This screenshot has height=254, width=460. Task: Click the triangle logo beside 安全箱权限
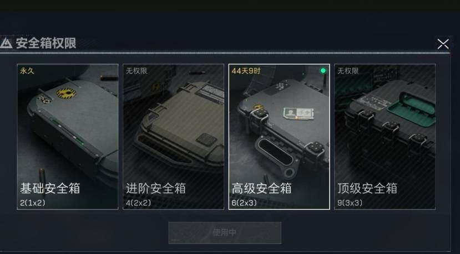pyautogui.click(x=6, y=43)
